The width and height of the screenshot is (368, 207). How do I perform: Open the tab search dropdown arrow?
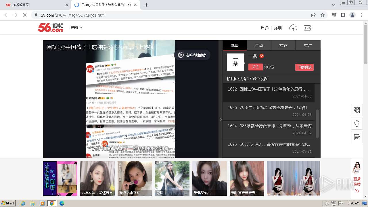click(x=334, y=5)
